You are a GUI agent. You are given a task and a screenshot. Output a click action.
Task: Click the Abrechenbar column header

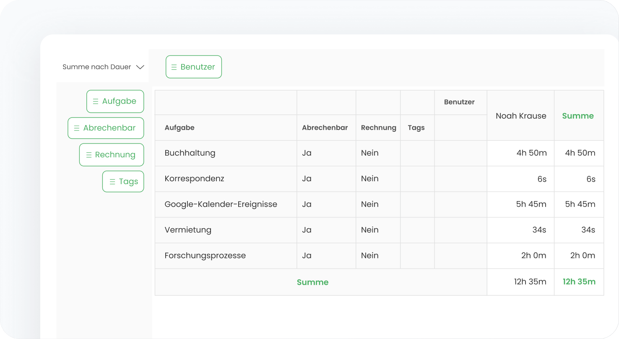coord(325,128)
